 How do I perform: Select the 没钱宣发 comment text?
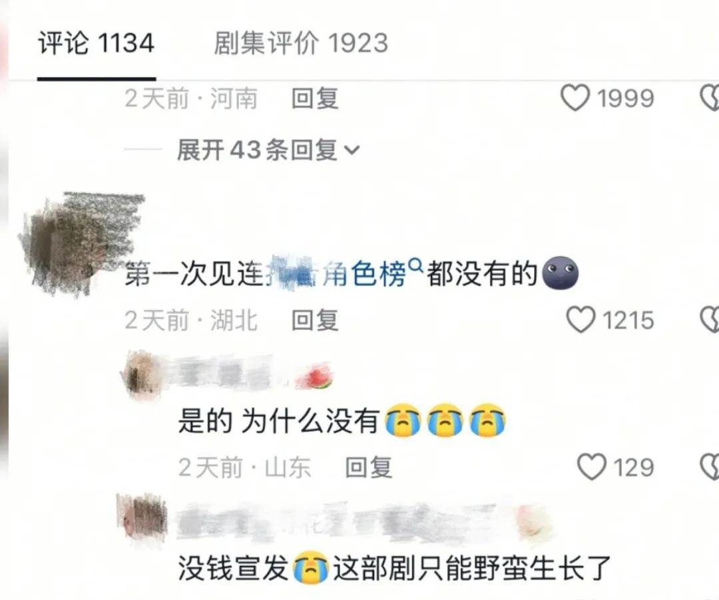[x=394, y=568]
